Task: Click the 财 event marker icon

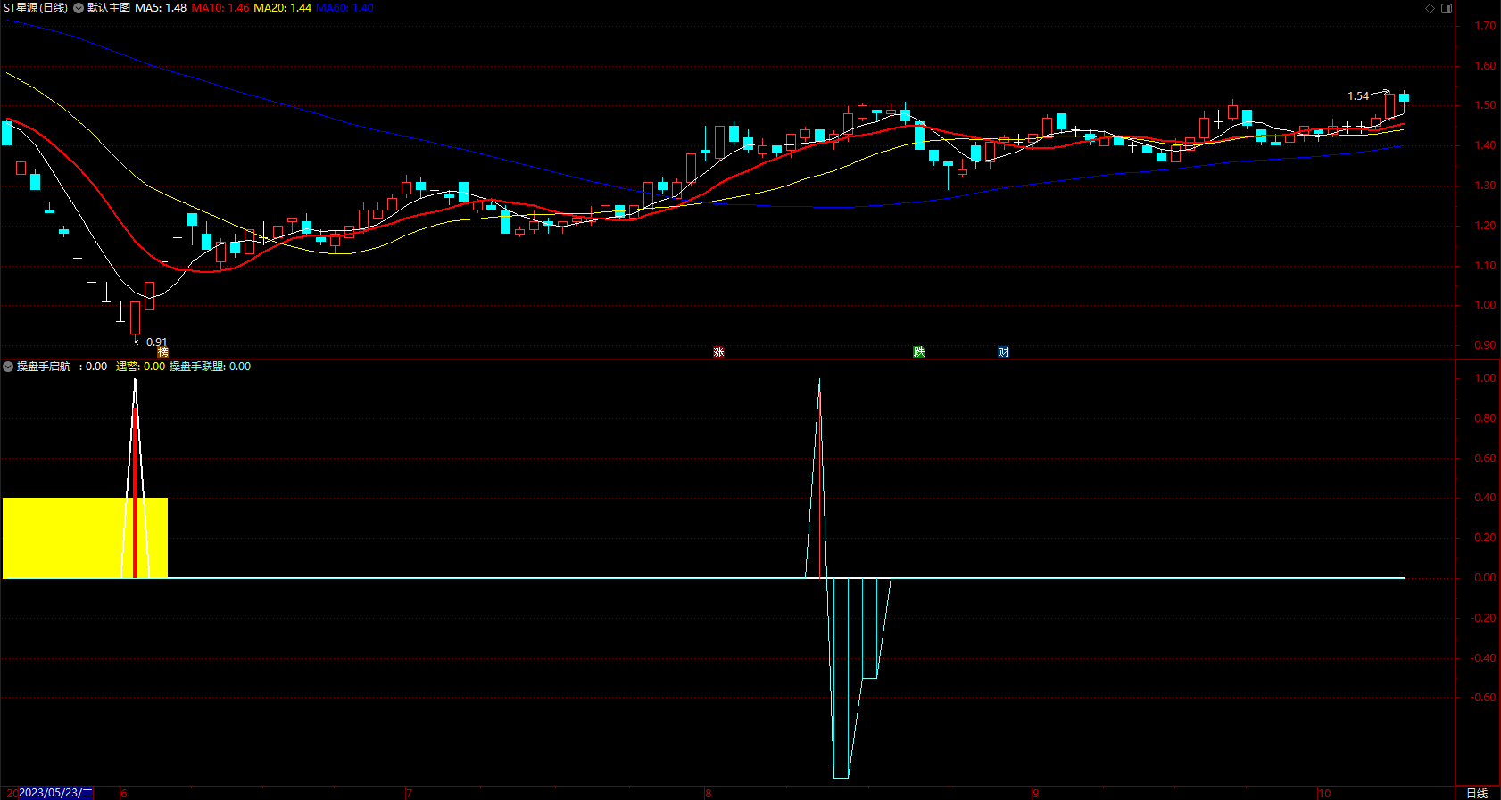Action: click(x=1003, y=352)
